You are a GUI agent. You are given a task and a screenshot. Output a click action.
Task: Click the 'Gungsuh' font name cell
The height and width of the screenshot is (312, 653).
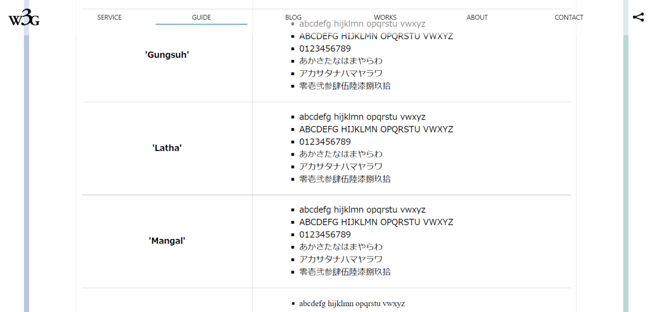pyautogui.click(x=167, y=55)
